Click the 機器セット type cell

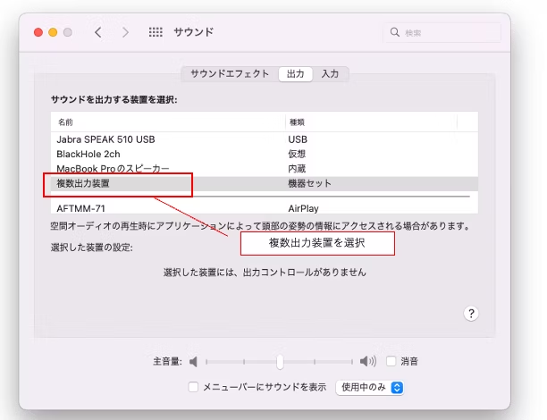click(309, 183)
